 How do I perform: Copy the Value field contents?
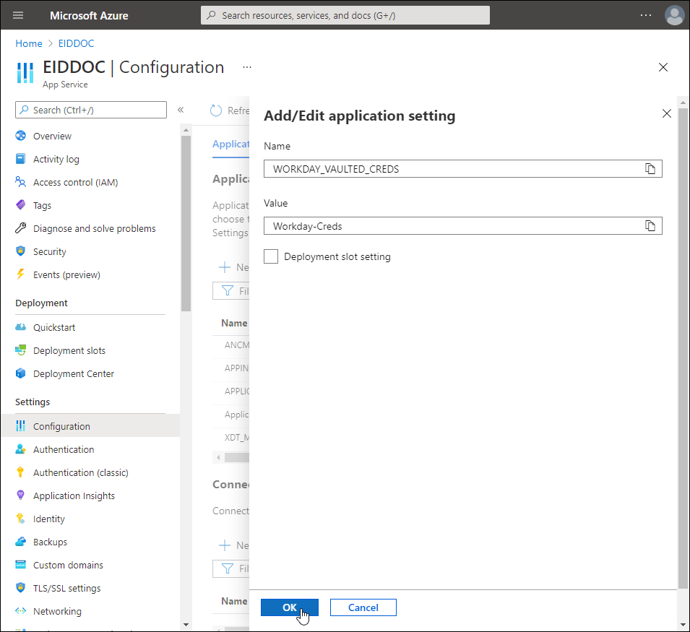coord(650,226)
